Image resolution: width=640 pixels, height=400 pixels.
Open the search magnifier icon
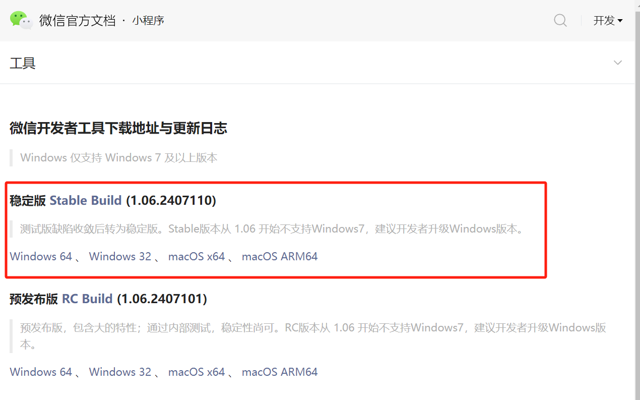(x=560, y=20)
